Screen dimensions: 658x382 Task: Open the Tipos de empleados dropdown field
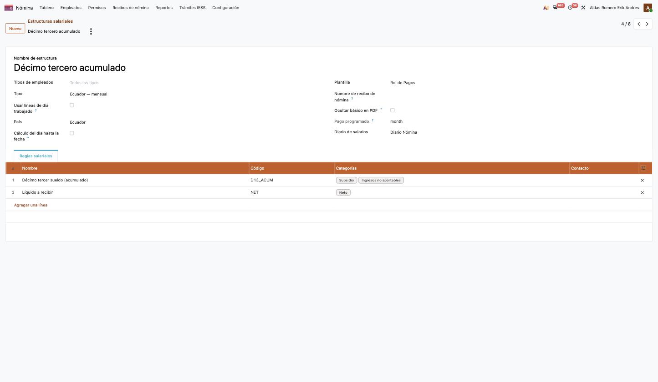196,83
